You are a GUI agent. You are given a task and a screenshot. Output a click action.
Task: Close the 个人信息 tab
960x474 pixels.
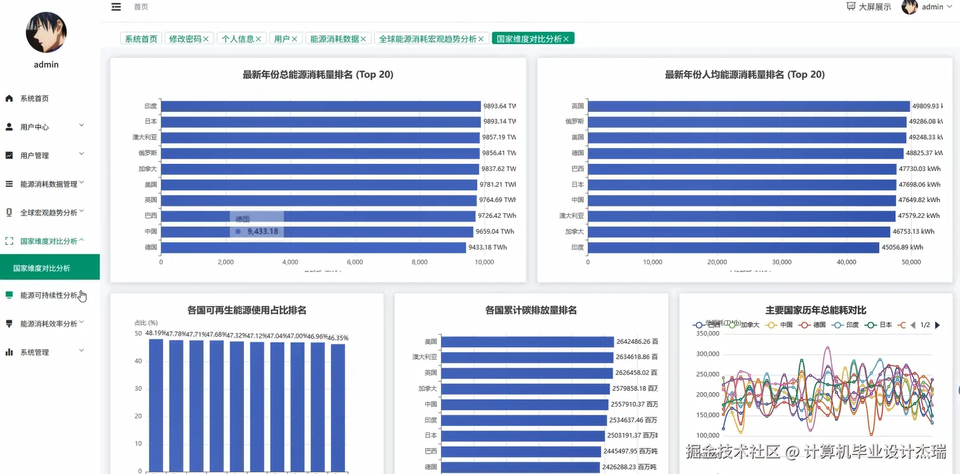(259, 39)
